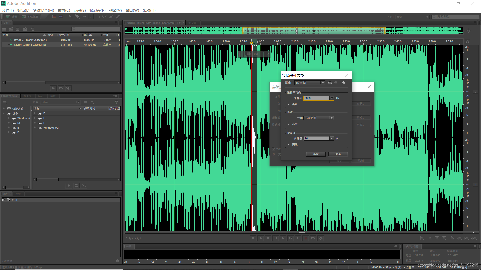
Task: Open the 多轨混音(M) menu
Action: coord(43,10)
